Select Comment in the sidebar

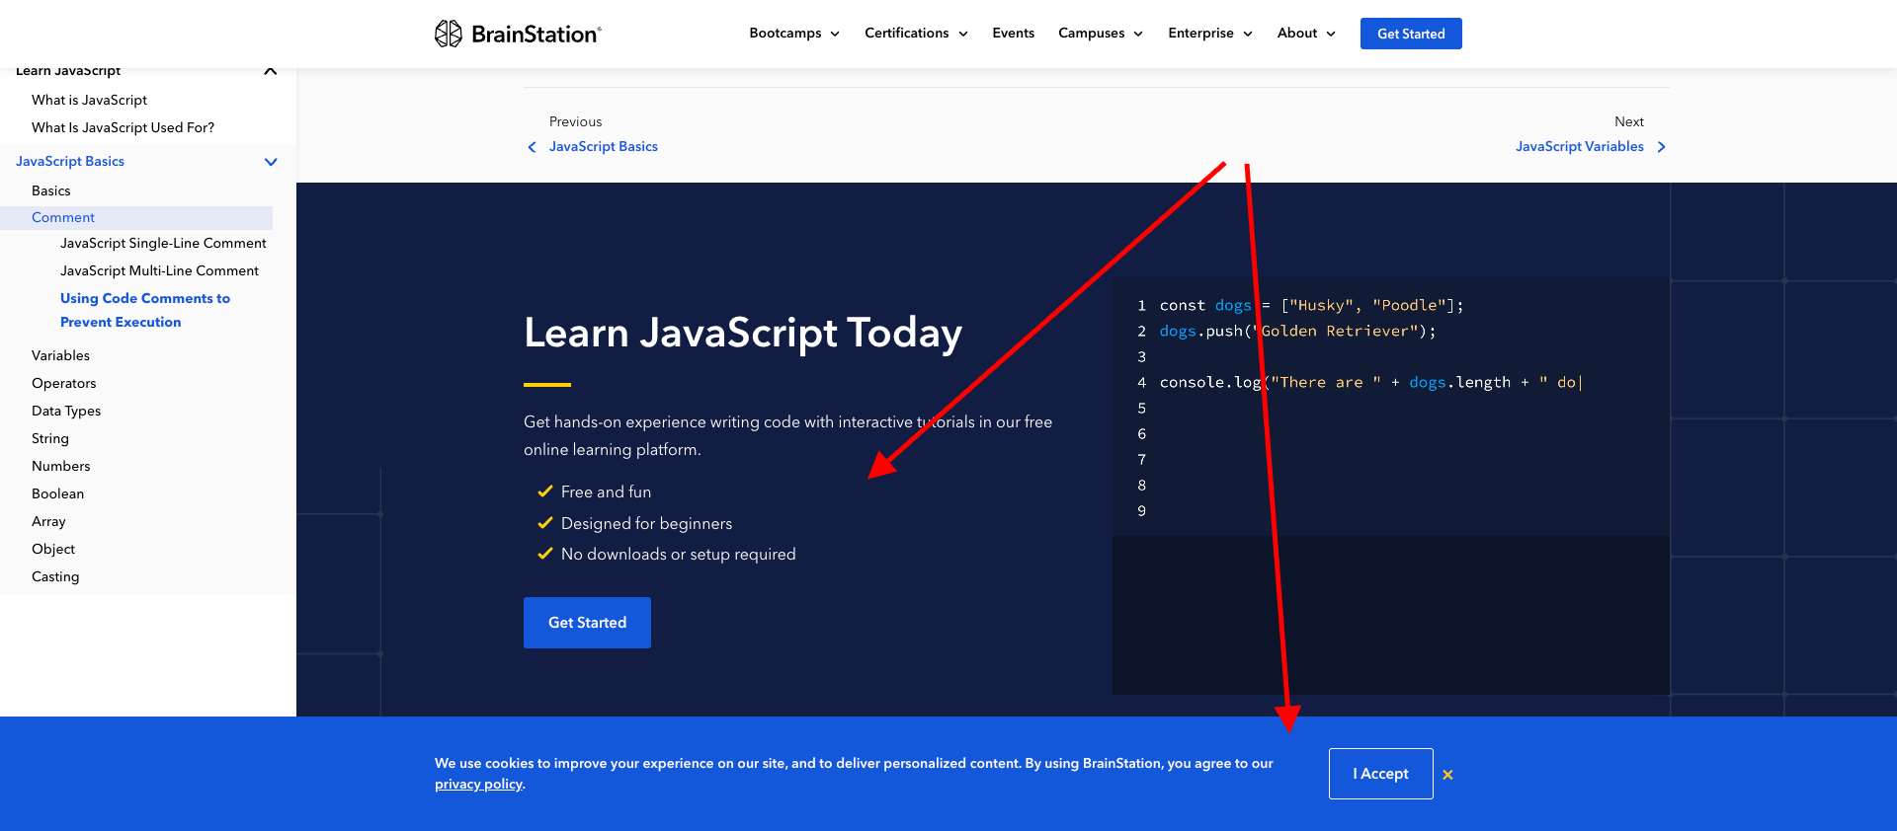pos(136,217)
